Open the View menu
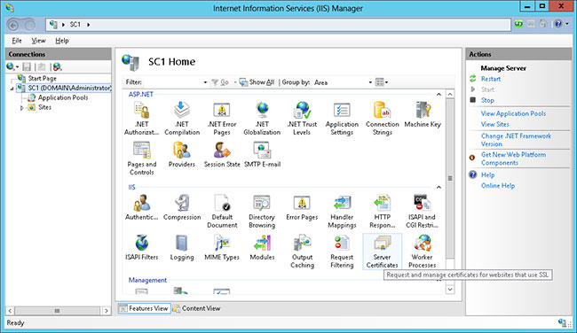 click(x=38, y=41)
